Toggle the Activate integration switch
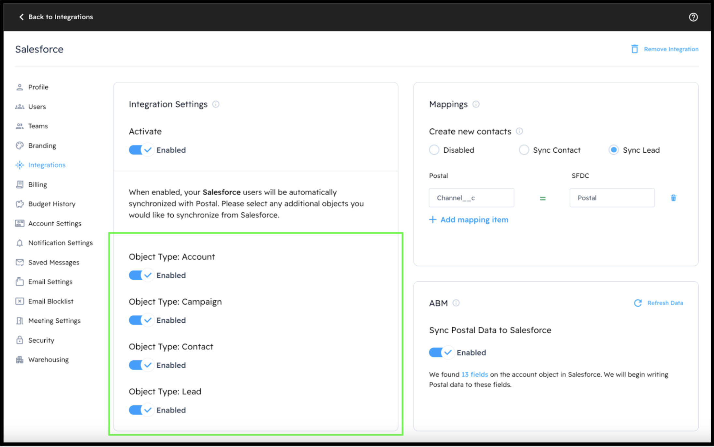 [141, 150]
